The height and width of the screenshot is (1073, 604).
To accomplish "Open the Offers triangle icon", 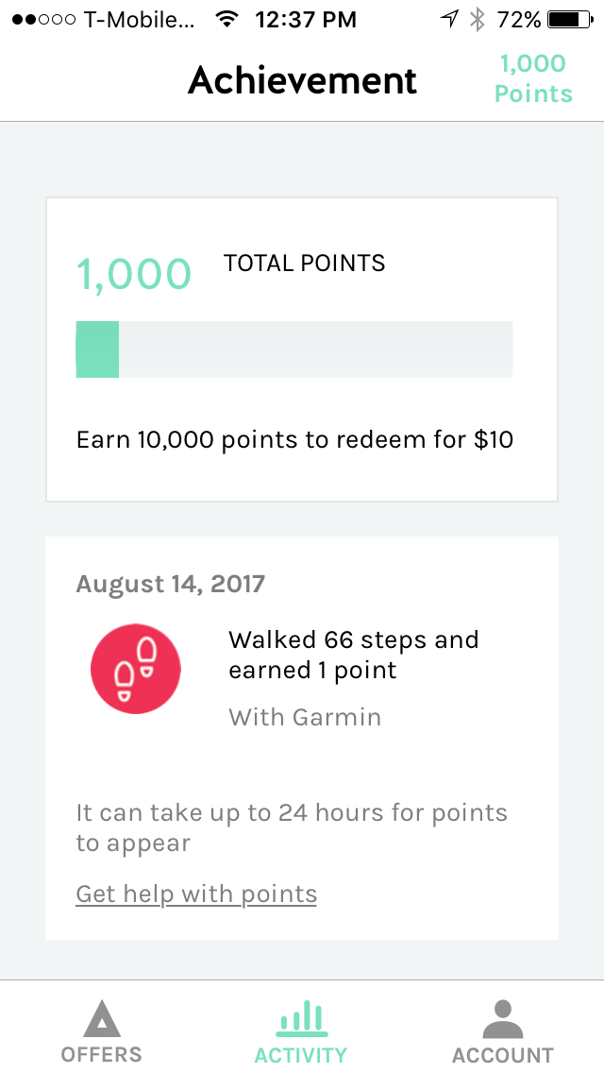I will tap(101, 1019).
